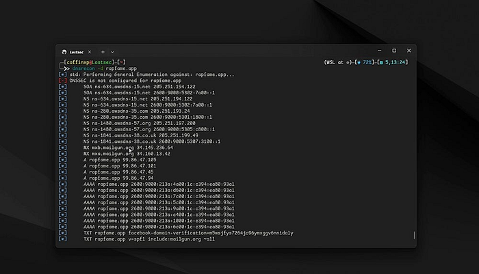Click NS ns-1841 IPv6 record 5307:3100::1
The width and height of the screenshot is (479, 274).
tap(152, 141)
